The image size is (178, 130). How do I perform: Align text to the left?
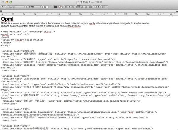[x=78, y=7]
